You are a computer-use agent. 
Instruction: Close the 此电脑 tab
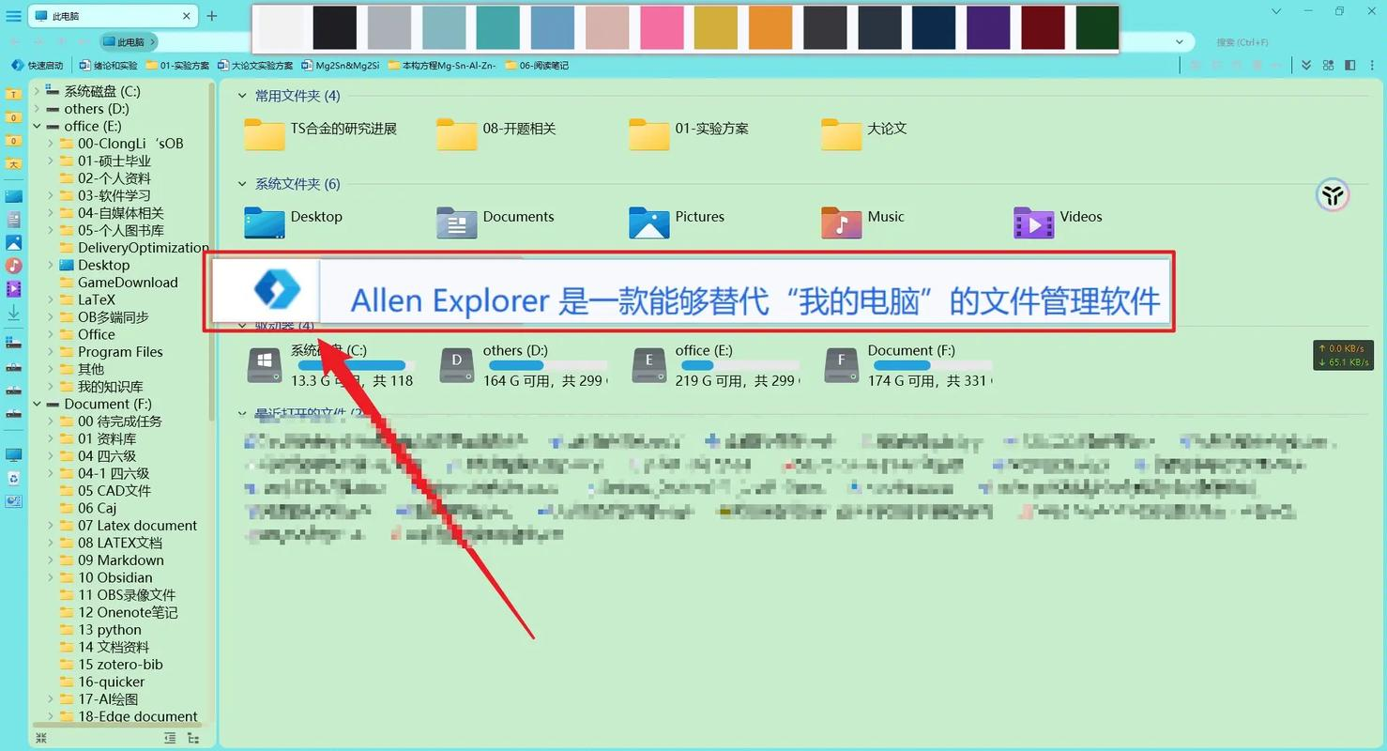tap(187, 16)
